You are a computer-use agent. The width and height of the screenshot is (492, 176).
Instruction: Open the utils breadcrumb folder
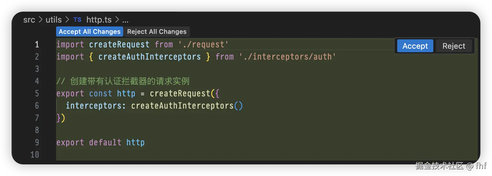point(54,20)
